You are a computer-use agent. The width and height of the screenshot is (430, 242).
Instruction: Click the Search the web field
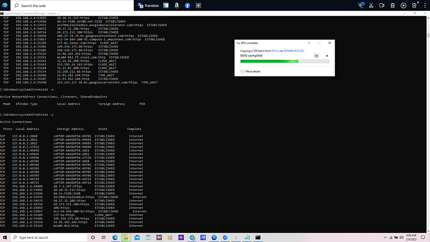point(72,5)
